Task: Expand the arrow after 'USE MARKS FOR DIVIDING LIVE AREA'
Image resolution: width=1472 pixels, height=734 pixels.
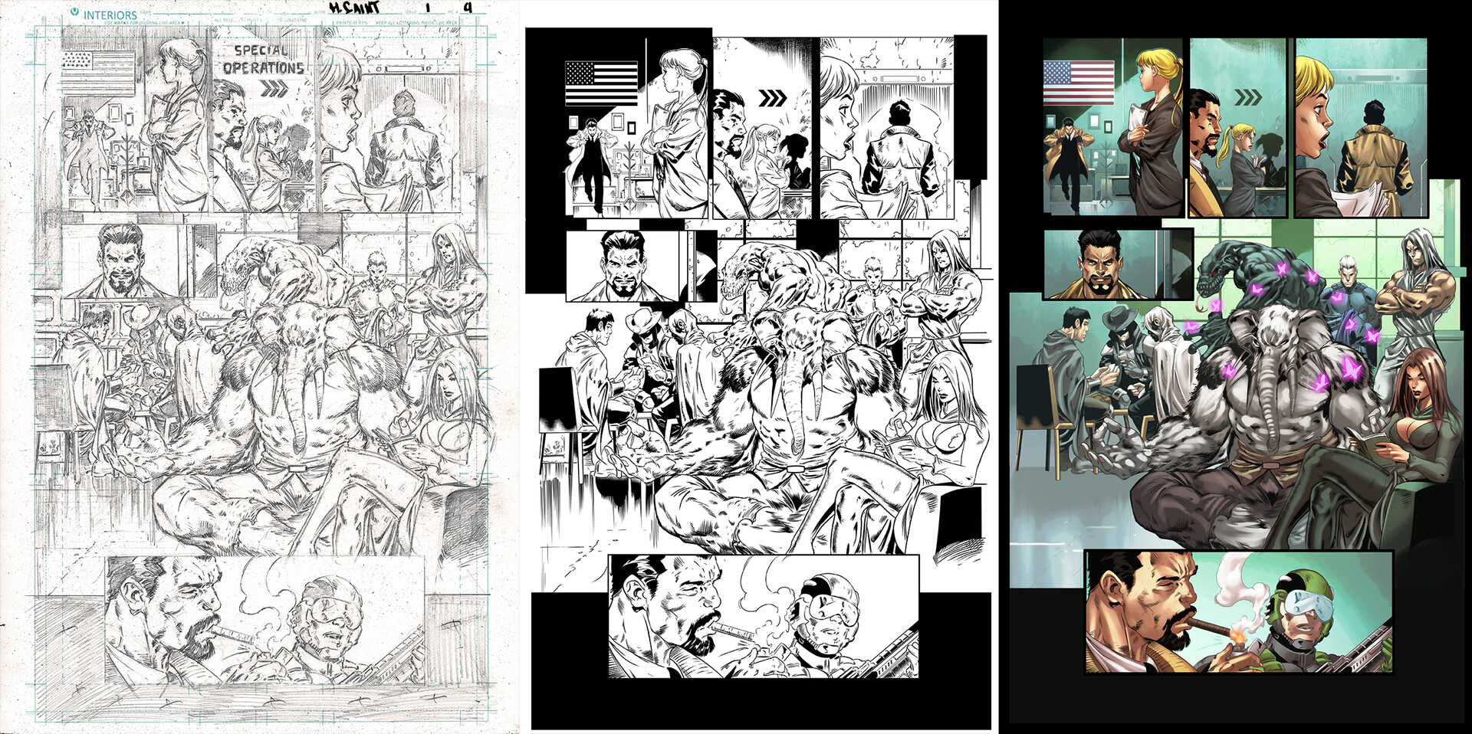Action: tap(184, 23)
